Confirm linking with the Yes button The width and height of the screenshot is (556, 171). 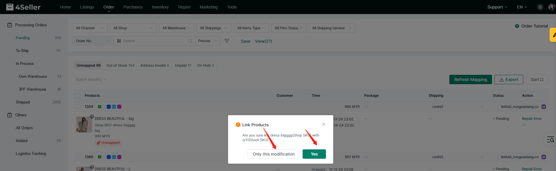click(314, 154)
